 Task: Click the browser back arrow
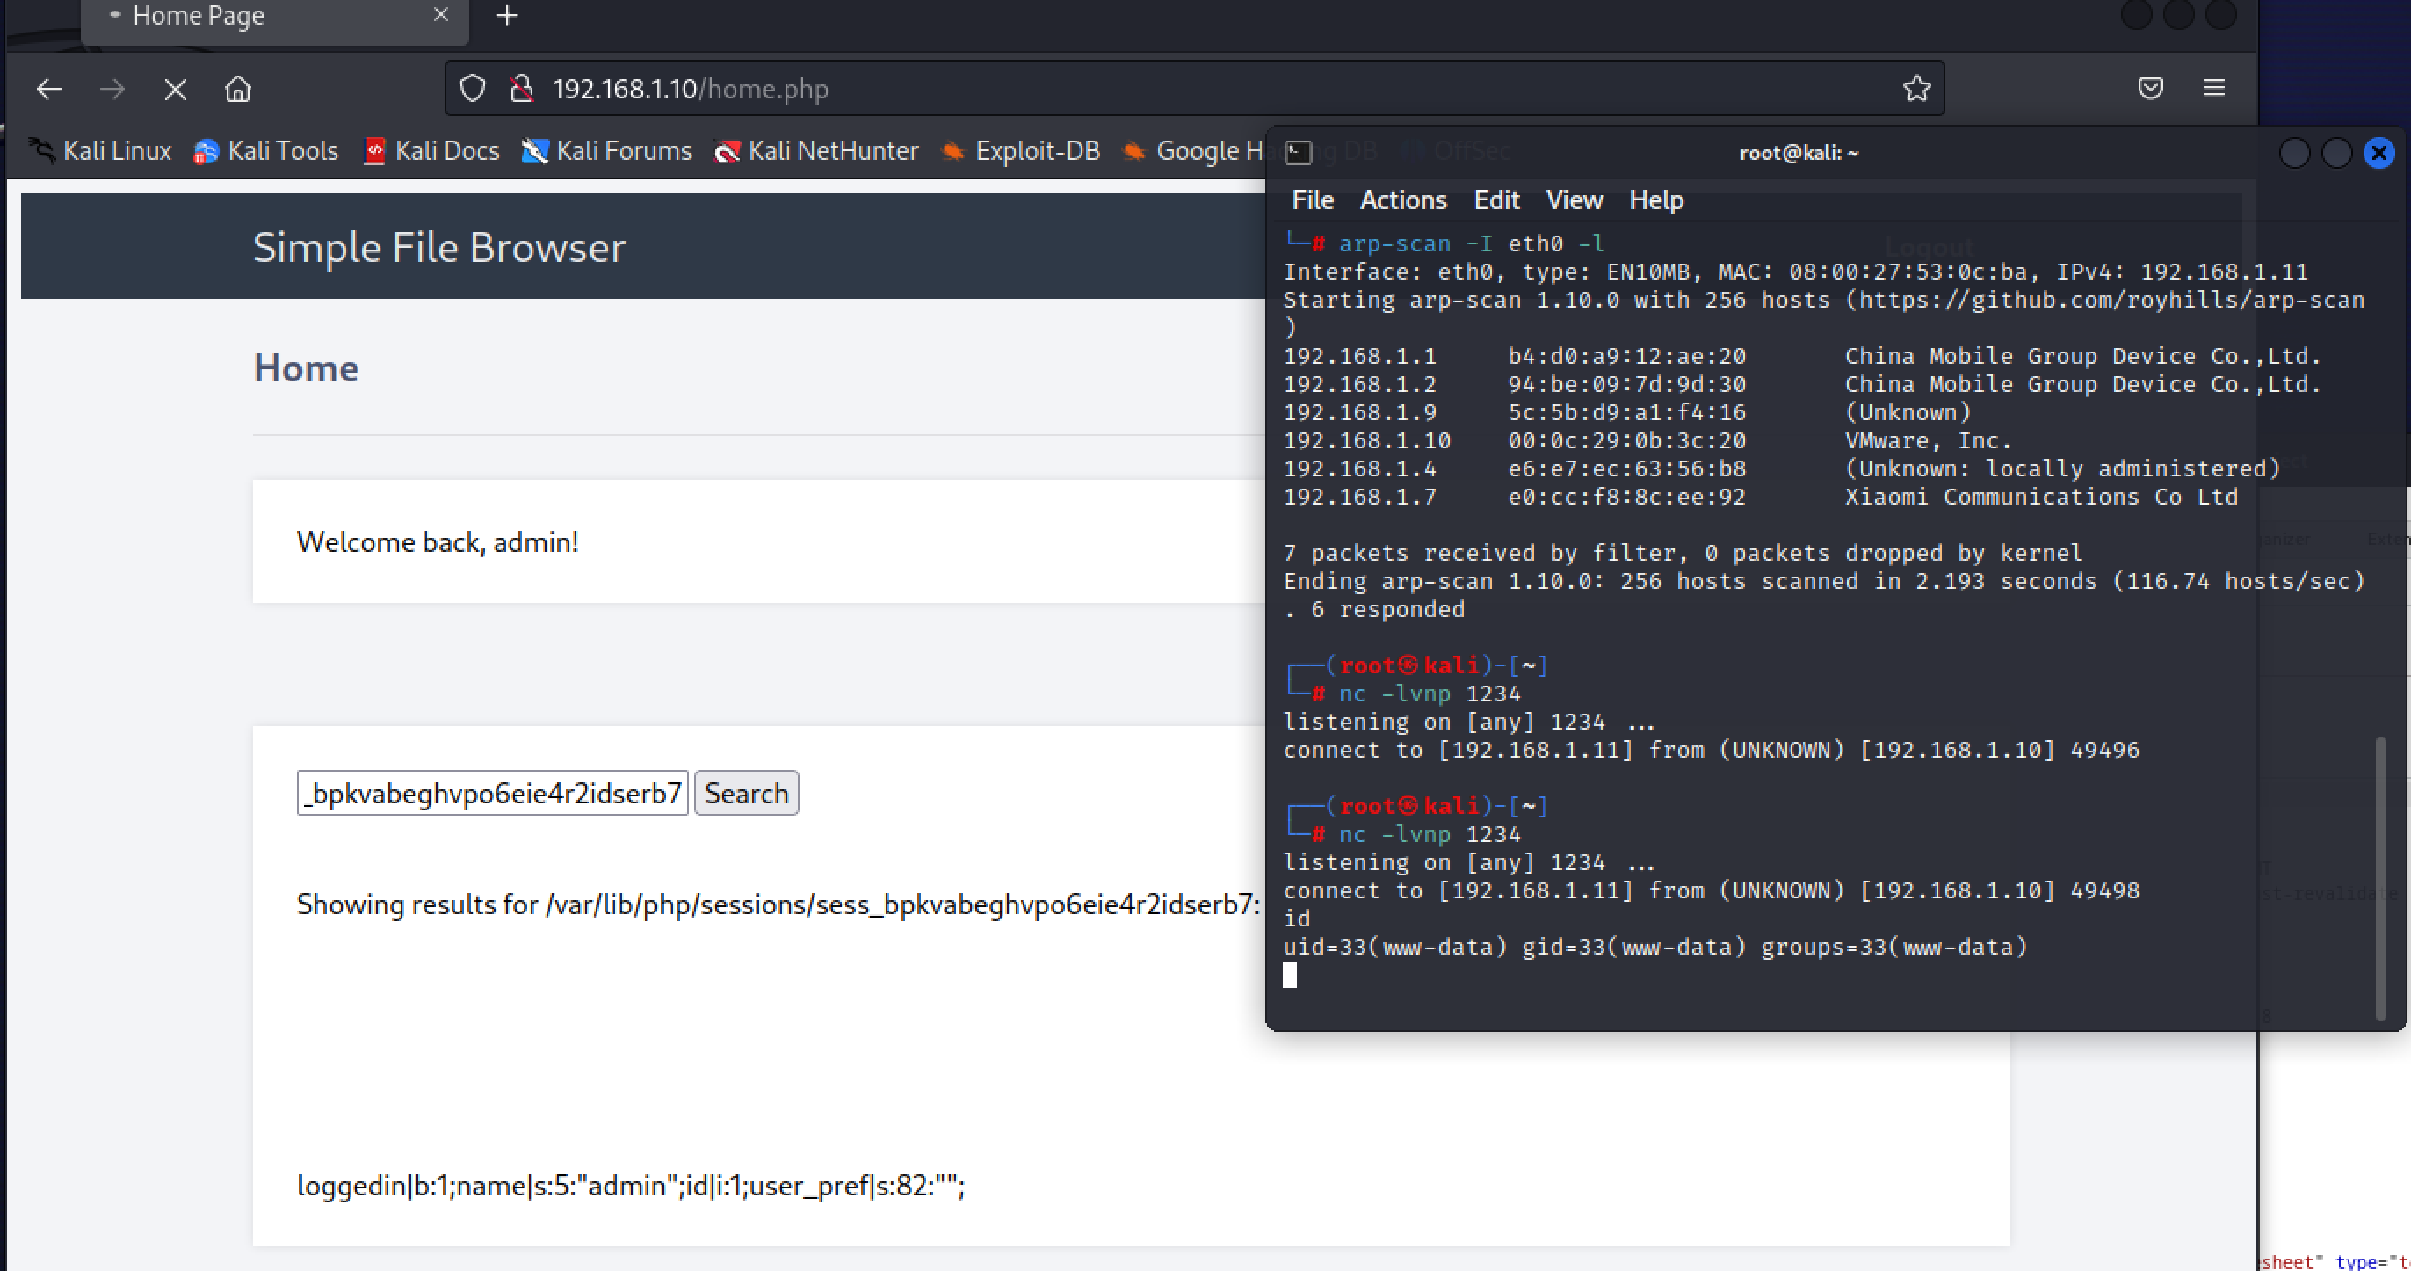[x=48, y=89]
